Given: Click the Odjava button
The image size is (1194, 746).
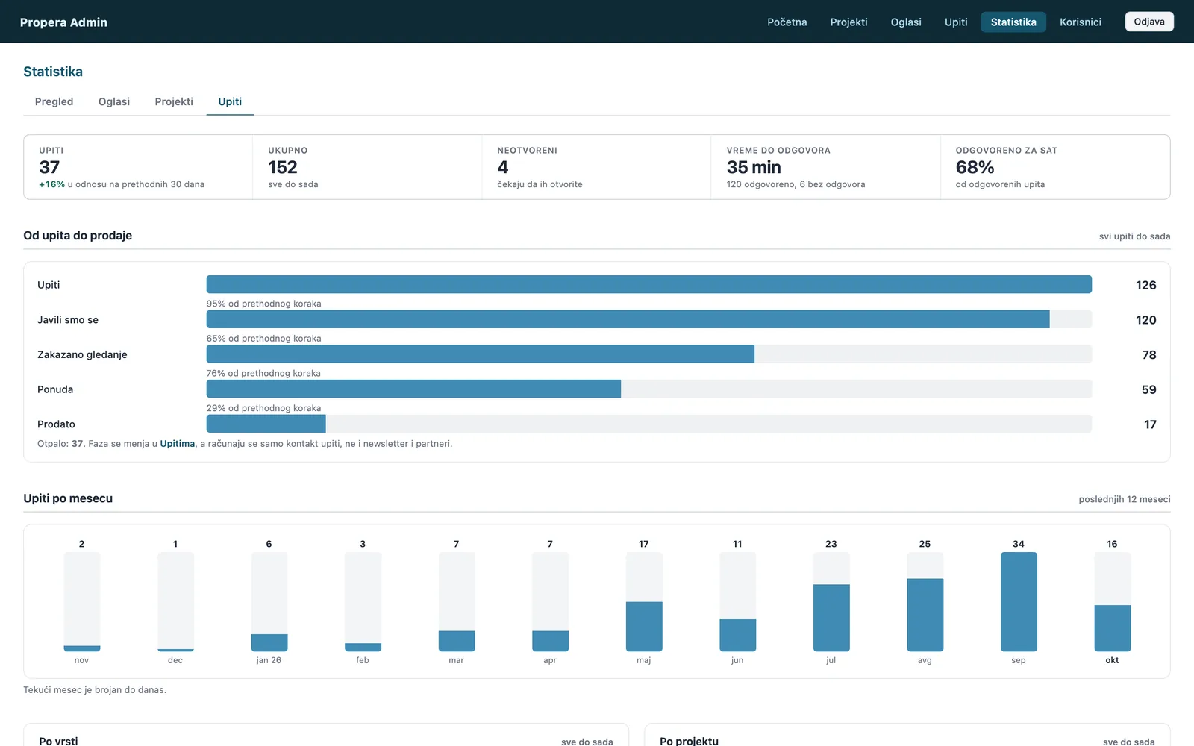Looking at the screenshot, I should tap(1149, 22).
